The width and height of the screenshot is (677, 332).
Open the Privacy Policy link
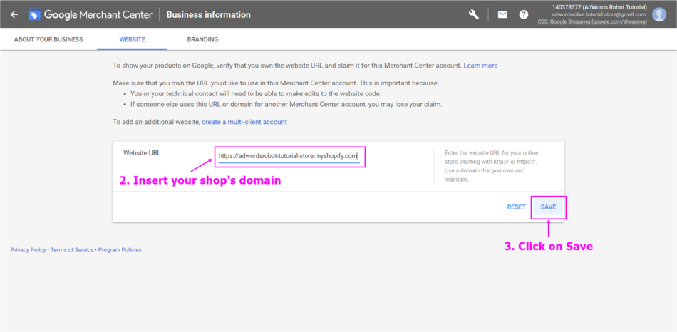(x=28, y=250)
